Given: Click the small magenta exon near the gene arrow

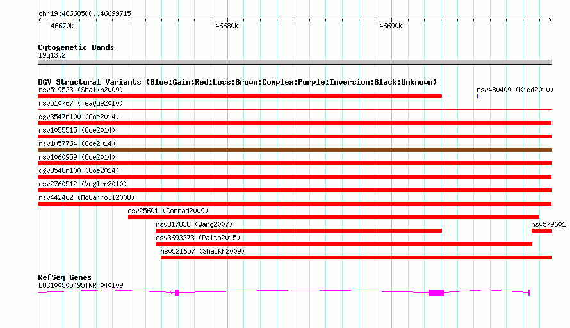Looking at the screenshot, I should click(177, 293).
